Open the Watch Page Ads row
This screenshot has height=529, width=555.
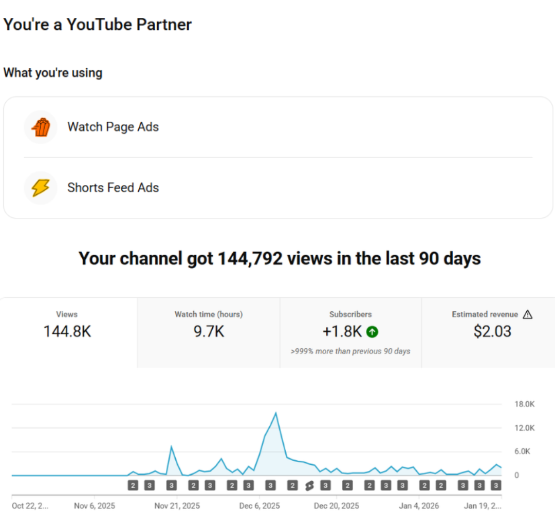(278, 127)
